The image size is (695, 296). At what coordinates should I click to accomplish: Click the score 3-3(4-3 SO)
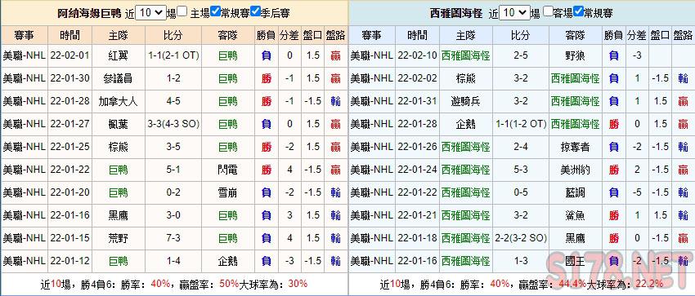coord(173,124)
